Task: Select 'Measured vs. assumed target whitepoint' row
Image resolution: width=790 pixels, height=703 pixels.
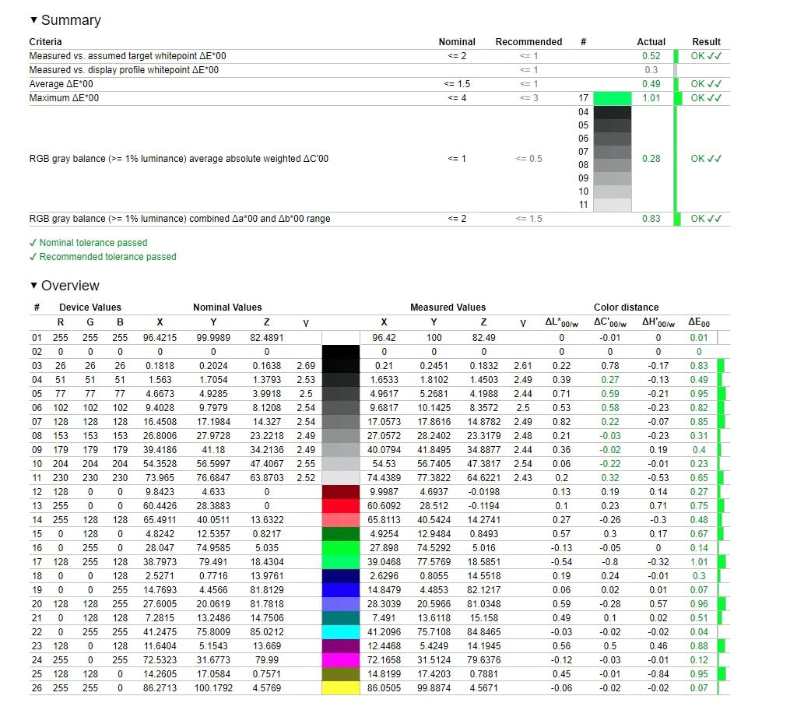Action: 379,56
